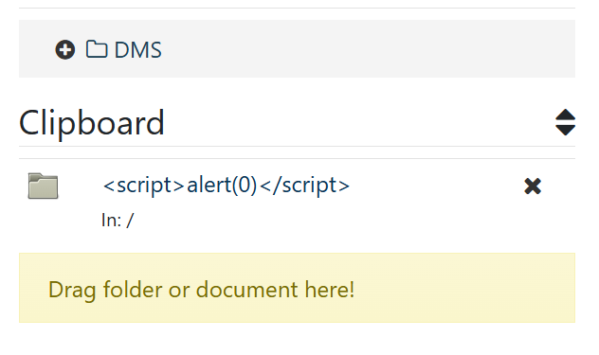Select the gray DMS tree row background
Screen dimensions: 599x355
[x=298, y=49]
